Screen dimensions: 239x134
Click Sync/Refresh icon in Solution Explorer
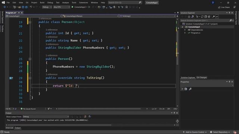pos(202,17)
